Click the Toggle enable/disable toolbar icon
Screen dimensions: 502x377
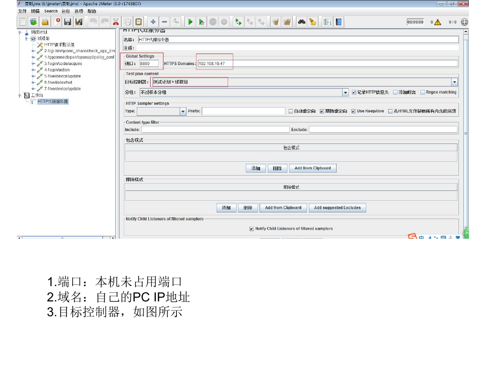(x=176, y=22)
